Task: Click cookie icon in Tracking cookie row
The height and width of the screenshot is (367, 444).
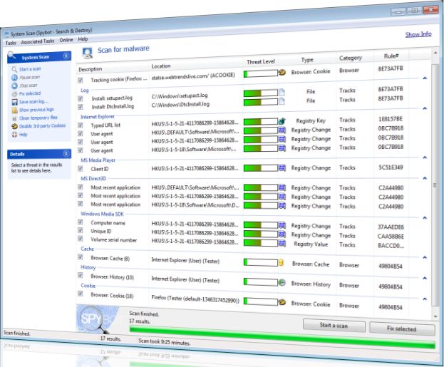Action: (282, 73)
